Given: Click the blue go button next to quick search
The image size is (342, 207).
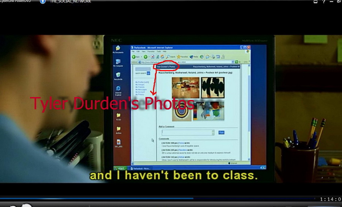Looking at the screenshot, I should pos(148,73).
